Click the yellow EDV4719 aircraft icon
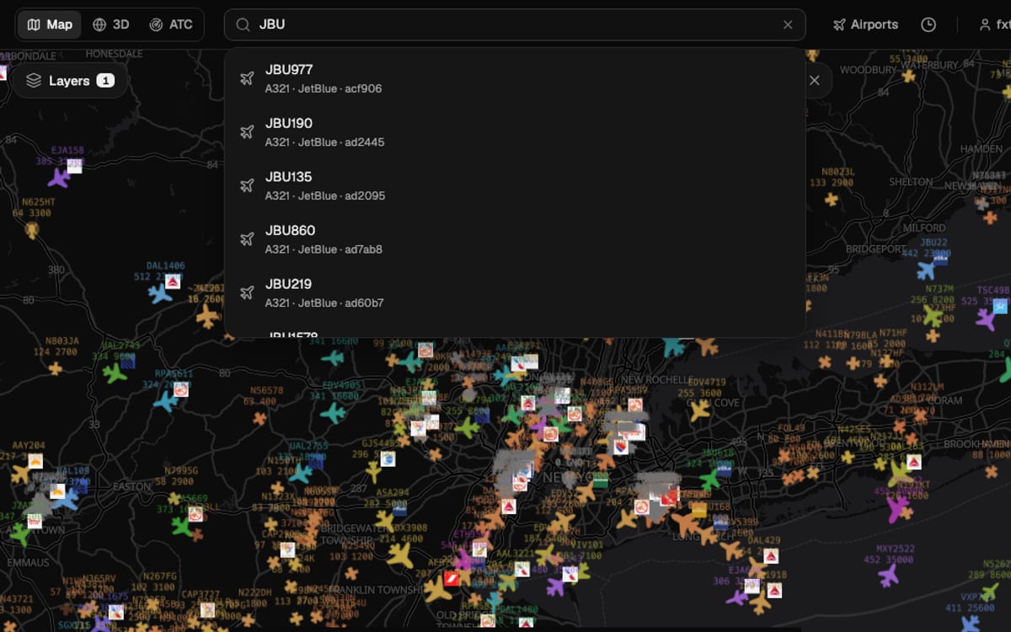 tap(700, 410)
